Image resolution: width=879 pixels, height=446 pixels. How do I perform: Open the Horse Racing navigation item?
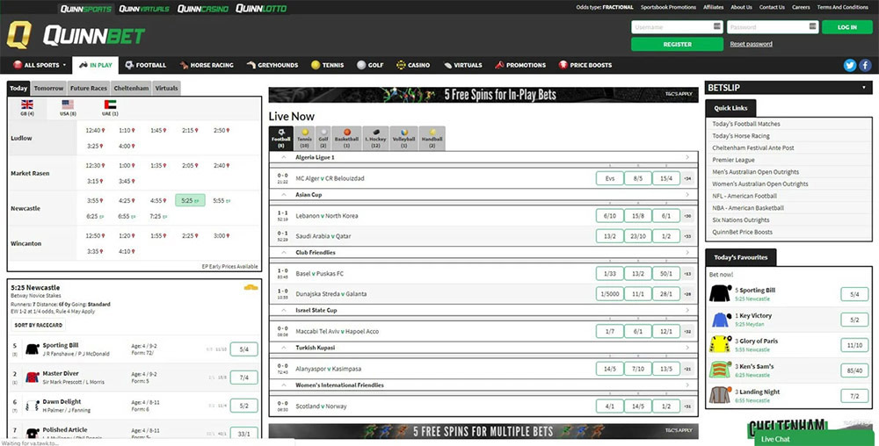[x=207, y=65]
